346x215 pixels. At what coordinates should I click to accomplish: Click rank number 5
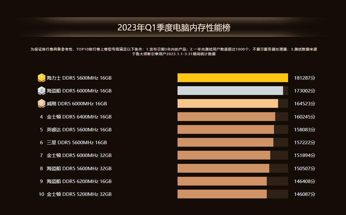41,129
